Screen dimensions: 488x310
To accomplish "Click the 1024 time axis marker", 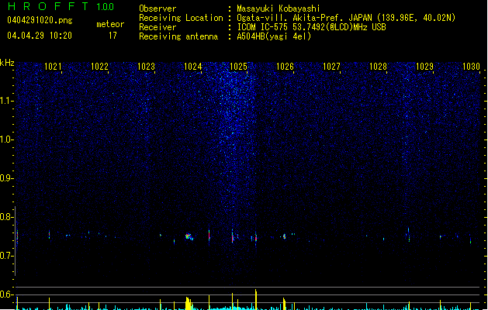I will 192,67.
